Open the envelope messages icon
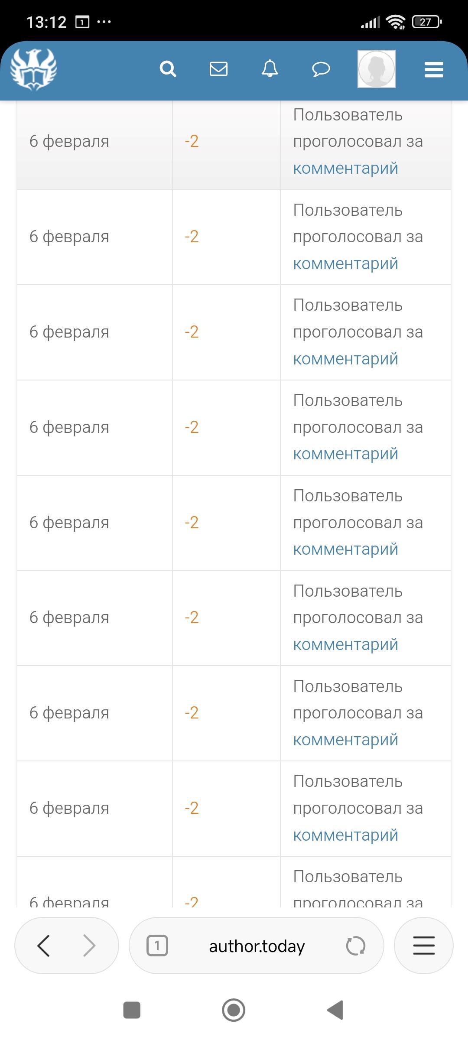The height and width of the screenshot is (1040, 468). pyautogui.click(x=218, y=69)
